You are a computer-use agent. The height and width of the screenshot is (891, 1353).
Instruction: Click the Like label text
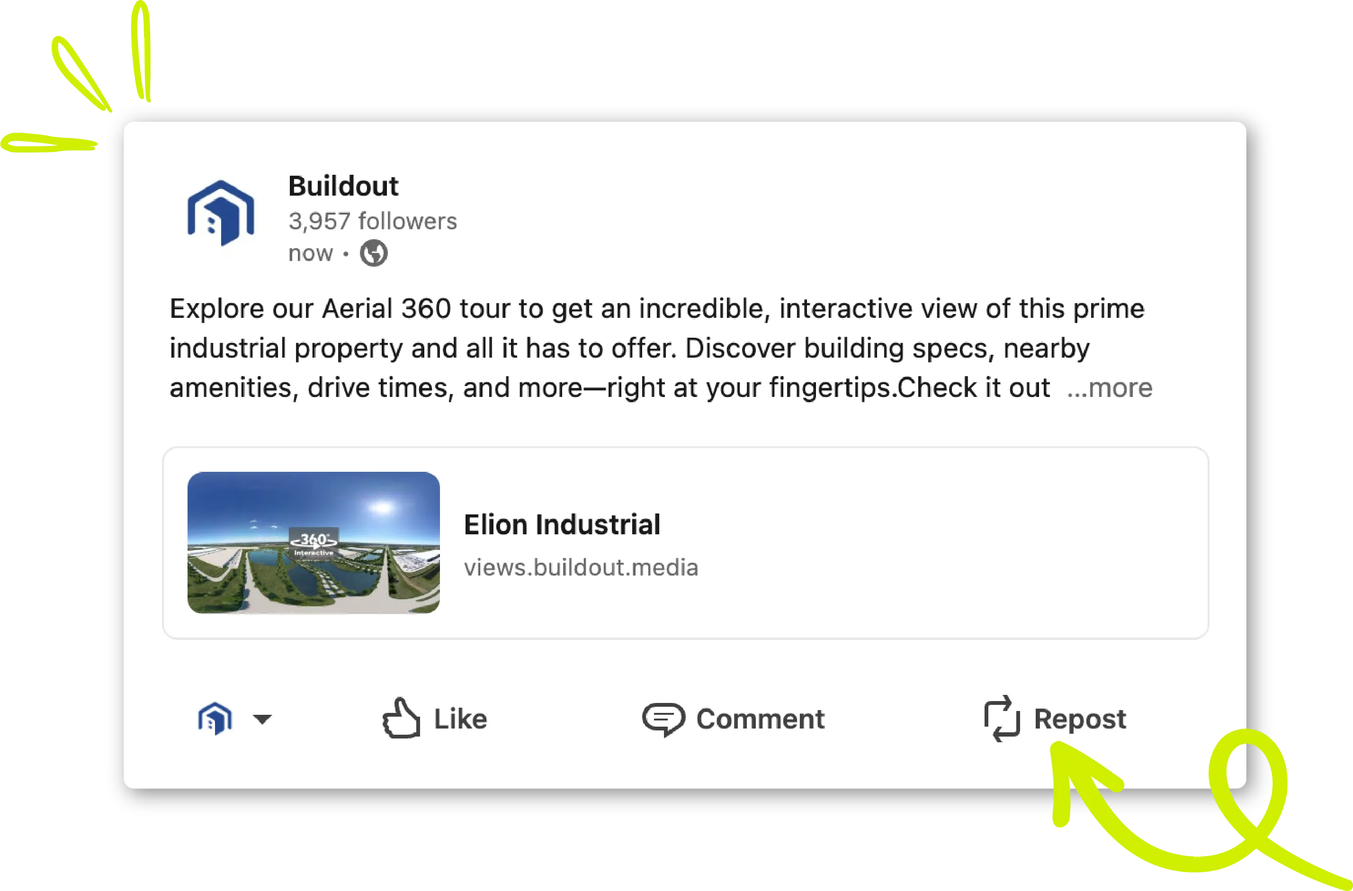click(x=460, y=719)
